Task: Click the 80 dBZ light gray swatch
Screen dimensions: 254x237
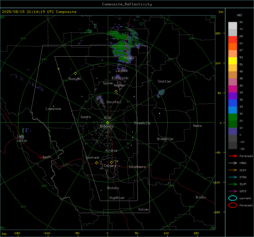Action: click(233, 25)
